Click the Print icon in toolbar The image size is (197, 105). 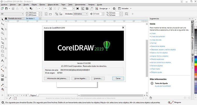click(17, 8)
